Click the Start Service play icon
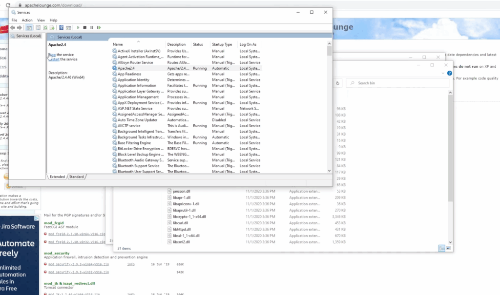This screenshot has width=500, height=295. pyautogui.click(x=78, y=28)
